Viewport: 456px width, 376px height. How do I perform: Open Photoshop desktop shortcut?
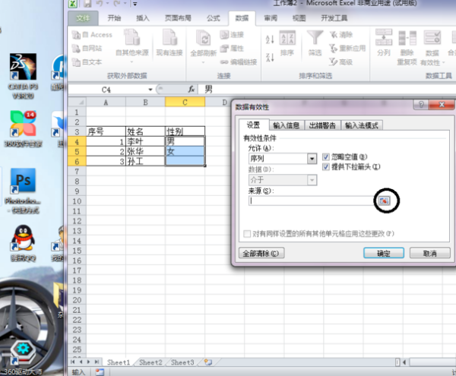(23, 191)
